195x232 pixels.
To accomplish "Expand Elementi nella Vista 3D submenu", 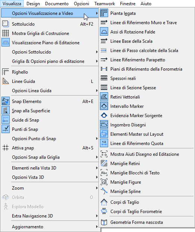I will tap(50, 168).
